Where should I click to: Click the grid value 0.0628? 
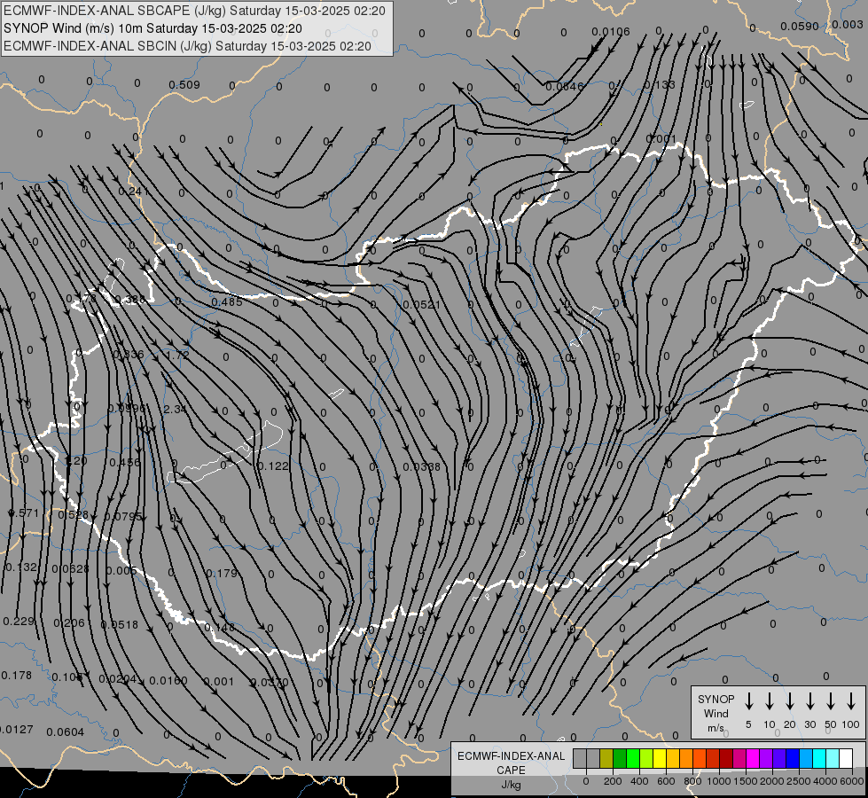coord(70,568)
